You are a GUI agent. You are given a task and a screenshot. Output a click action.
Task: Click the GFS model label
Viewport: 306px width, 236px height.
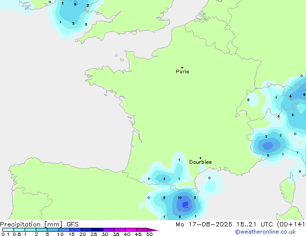[72, 224]
